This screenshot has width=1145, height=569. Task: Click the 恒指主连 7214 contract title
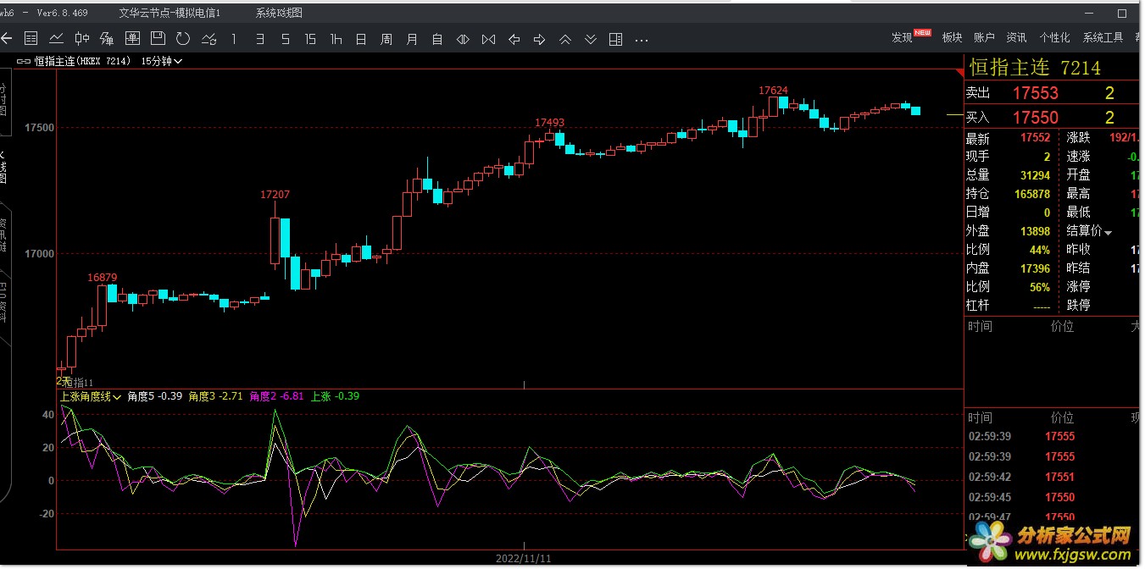point(1035,68)
